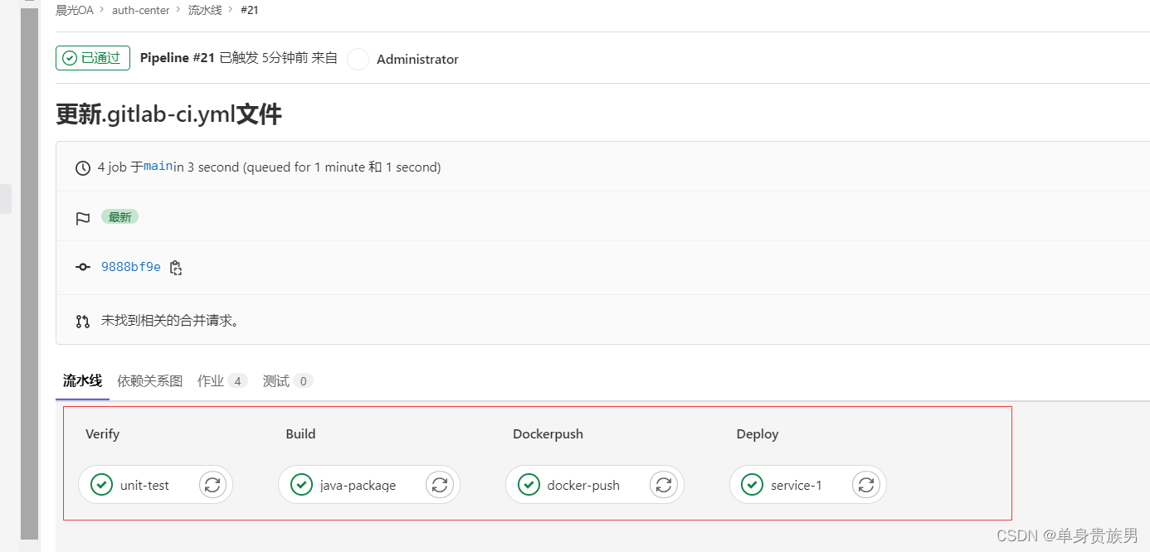Image resolution: width=1150 pixels, height=552 pixels.
Task: Retry the unit-test job
Action: coord(212,485)
